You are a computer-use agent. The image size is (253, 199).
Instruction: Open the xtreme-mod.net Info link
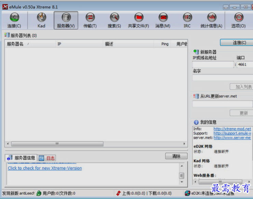click(x=232, y=129)
